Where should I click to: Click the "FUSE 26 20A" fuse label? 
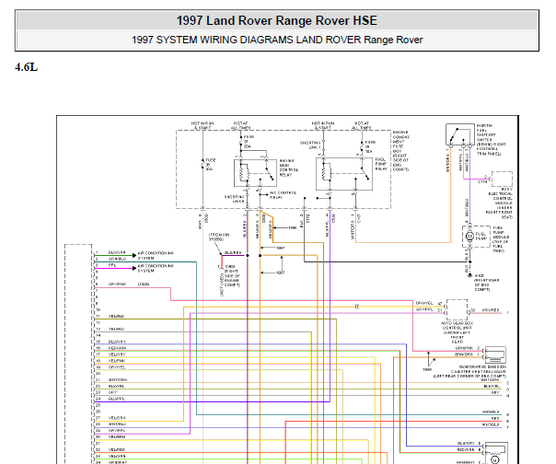[210, 165]
